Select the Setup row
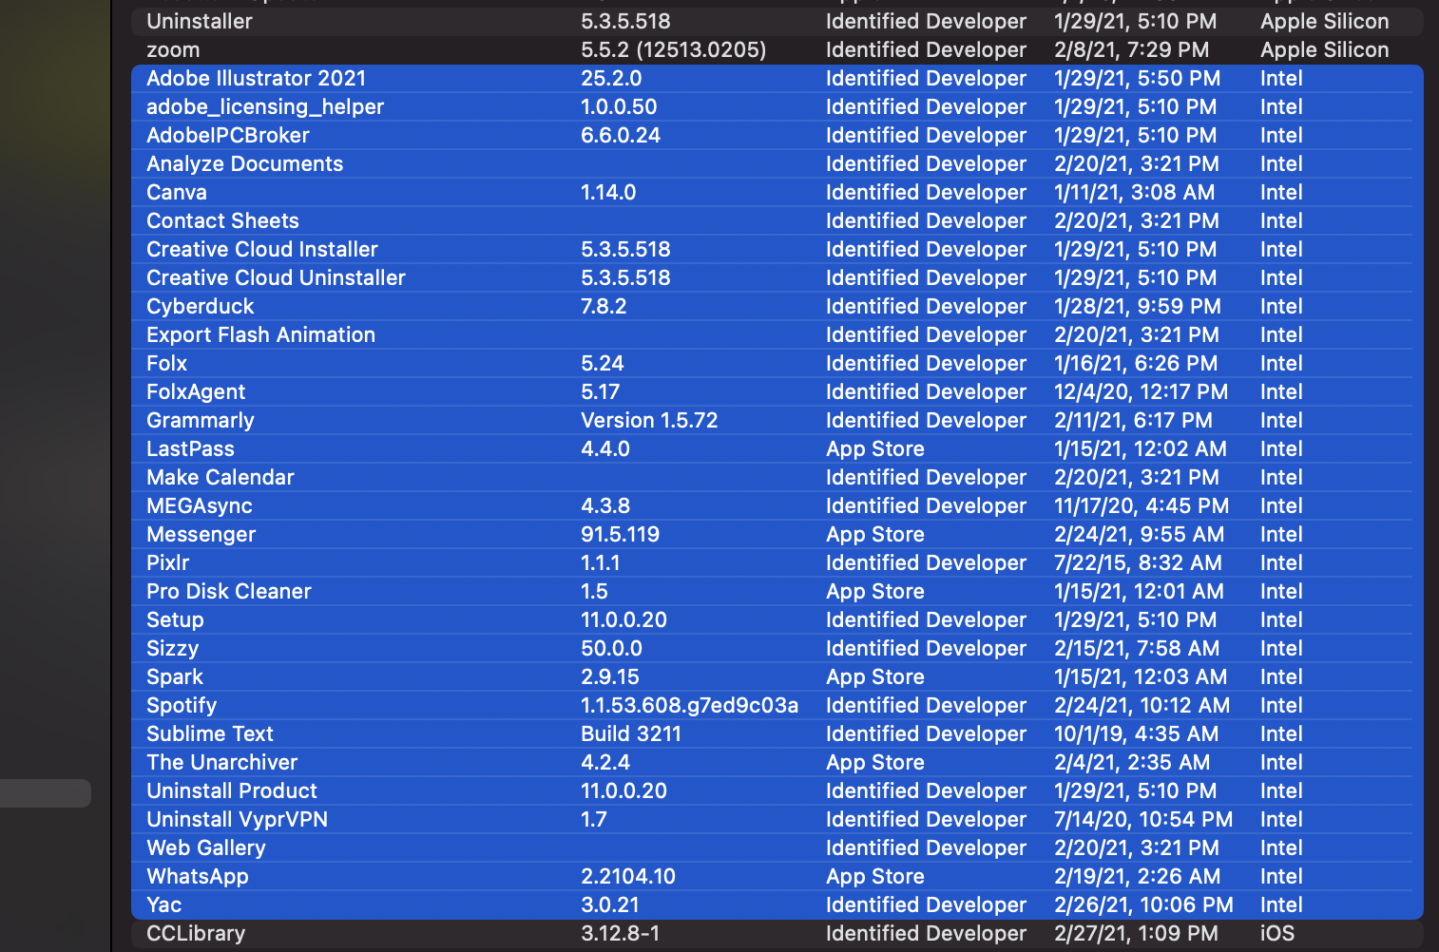Screen dimensions: 1439x952 pos(777,619)
